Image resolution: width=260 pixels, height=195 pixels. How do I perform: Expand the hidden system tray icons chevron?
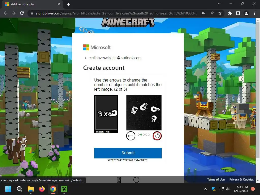pyautogui.click(x=205, y=189)
